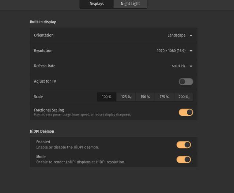This screenshot has width=234, height=193.
Task: Disable the Fractional Scaling switch
Action: coord(186,112)
